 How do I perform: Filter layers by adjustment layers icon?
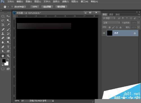click(x=123, y=18)
